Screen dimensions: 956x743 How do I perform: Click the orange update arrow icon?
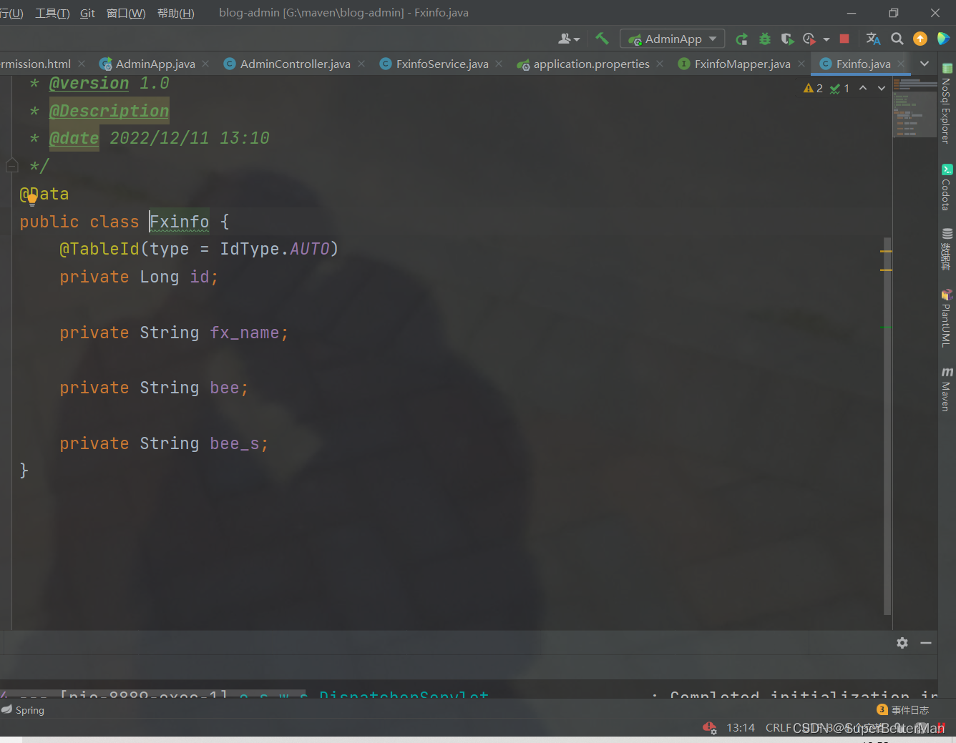[x=920, y=39]
